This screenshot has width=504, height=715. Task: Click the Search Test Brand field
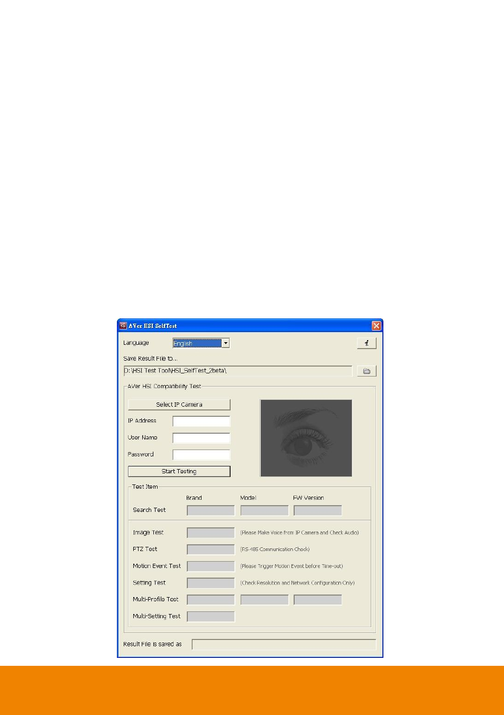coord(210,510)
